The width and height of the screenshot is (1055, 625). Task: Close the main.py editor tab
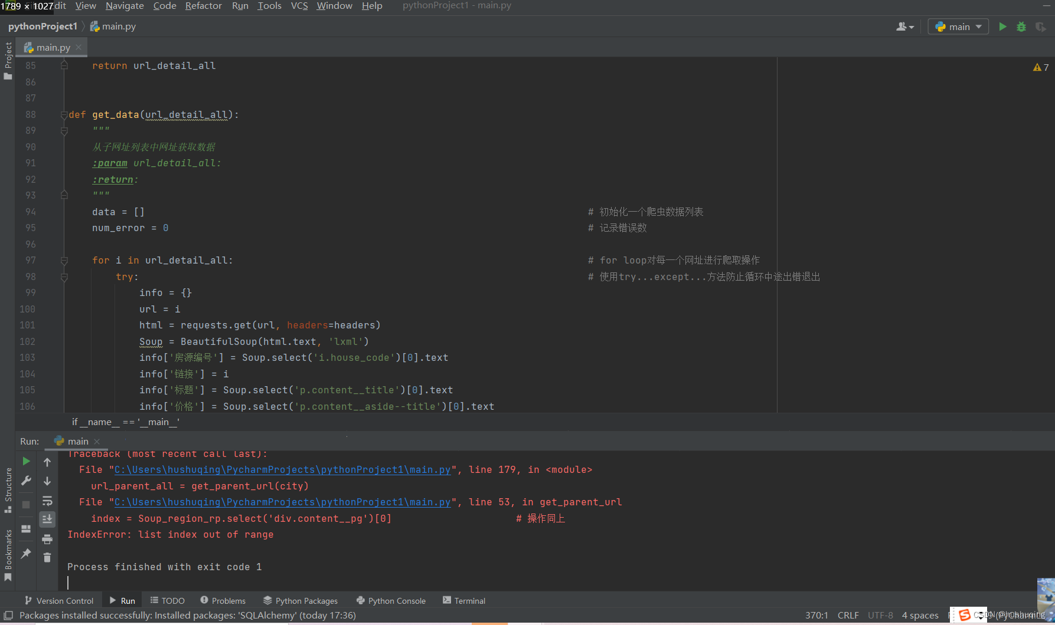[79, 47]
